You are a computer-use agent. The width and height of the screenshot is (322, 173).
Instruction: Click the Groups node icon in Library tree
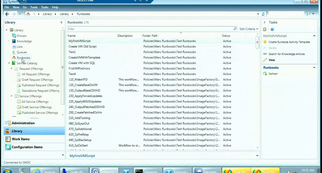click(x=14, y=36)
